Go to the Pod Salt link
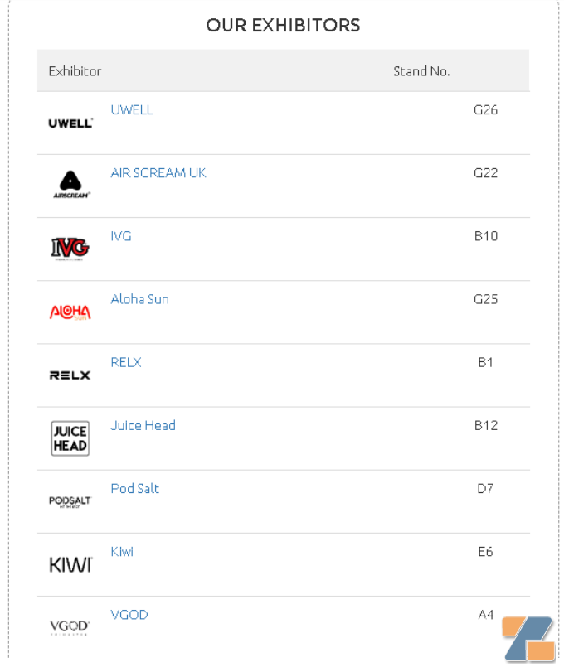Screen dimensions: 564x672 coord(135,488)
